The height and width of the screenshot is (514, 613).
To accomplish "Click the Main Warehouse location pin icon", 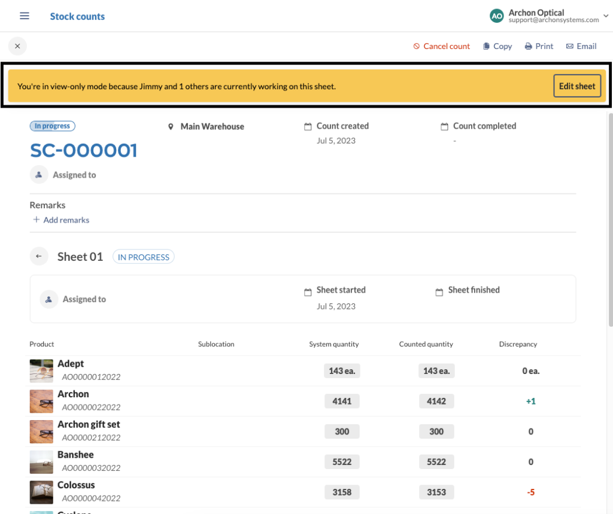I will click(171, 126).
